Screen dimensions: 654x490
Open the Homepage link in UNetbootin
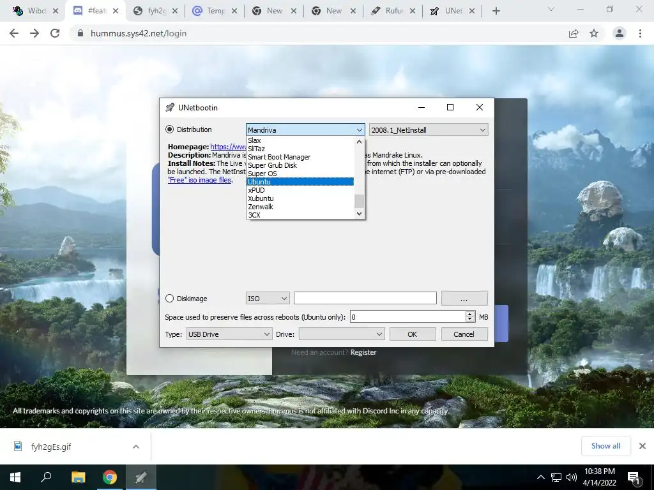[x=228, y=147]
